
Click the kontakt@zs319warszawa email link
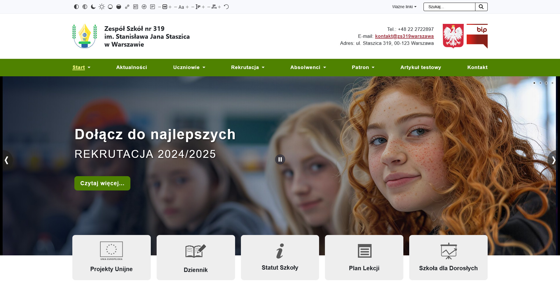pos(404,36)
